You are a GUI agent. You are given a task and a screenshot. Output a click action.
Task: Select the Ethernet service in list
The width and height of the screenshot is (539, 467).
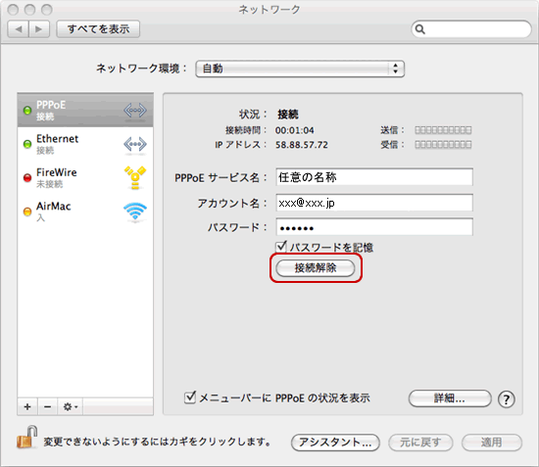[x=85, y=144]
